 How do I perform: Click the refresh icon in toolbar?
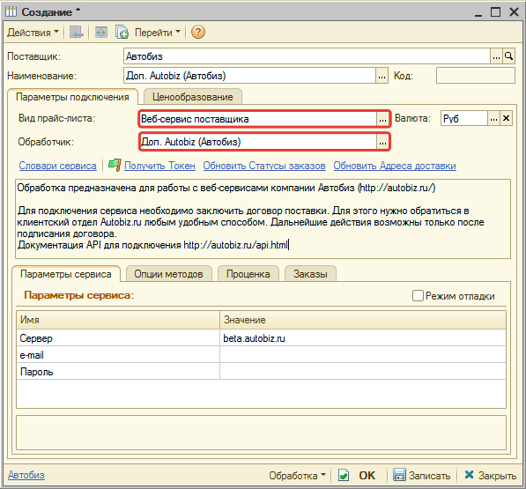click(101, 33)
